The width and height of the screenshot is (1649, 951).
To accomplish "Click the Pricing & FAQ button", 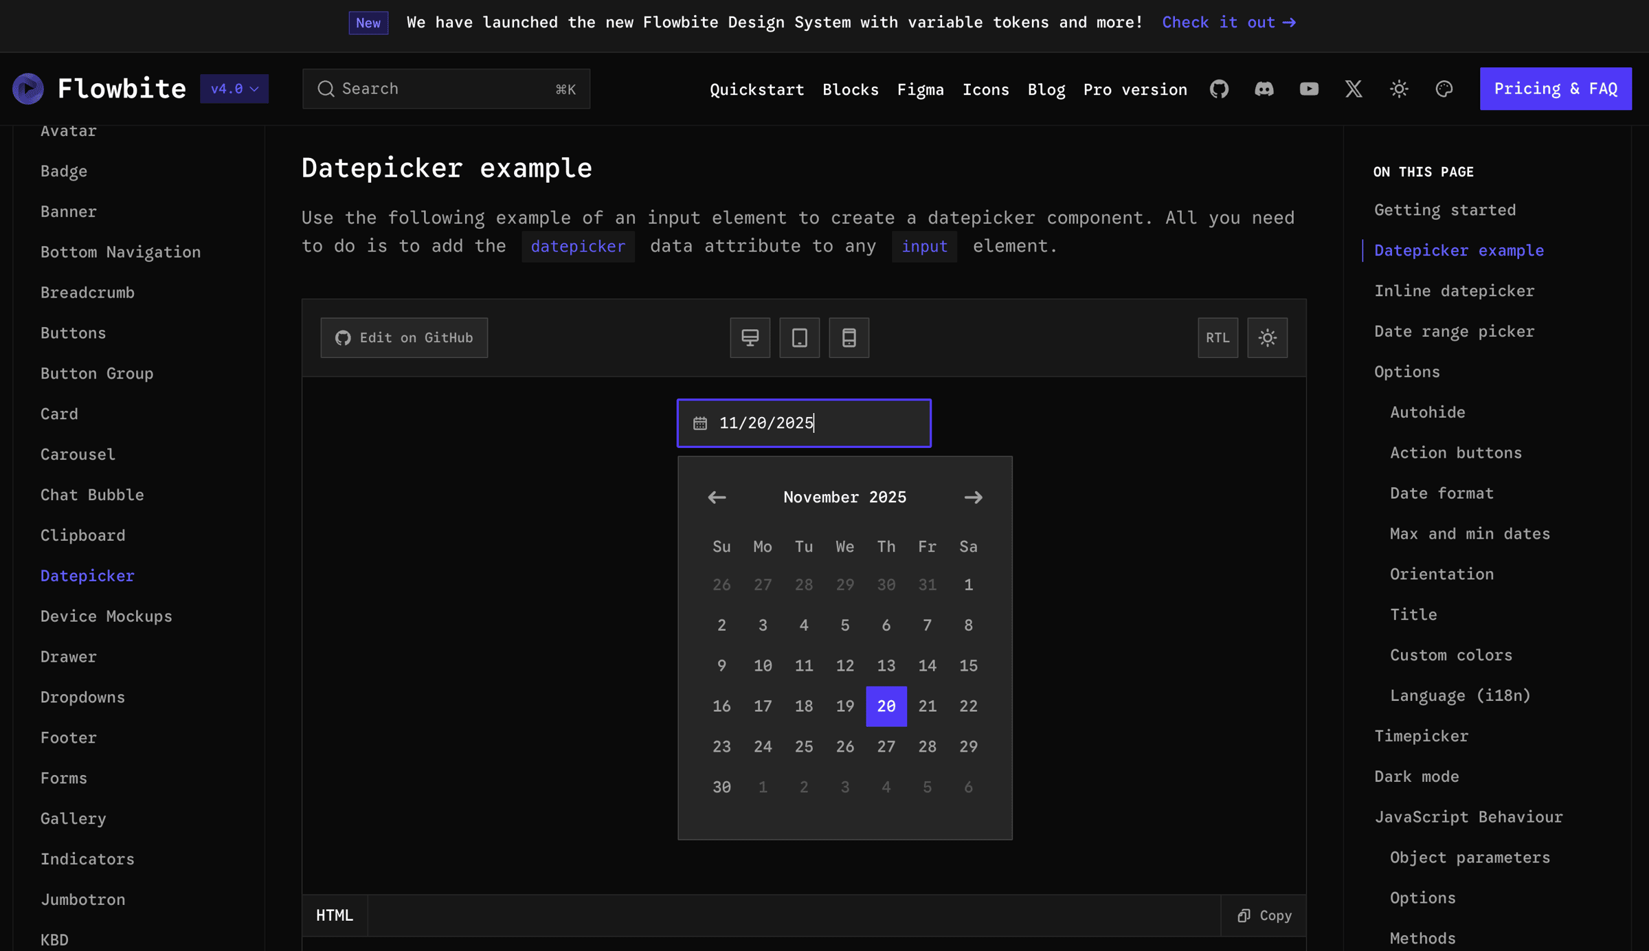I will [1556, 89].
